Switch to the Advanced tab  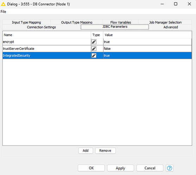[x=171, y=27]
